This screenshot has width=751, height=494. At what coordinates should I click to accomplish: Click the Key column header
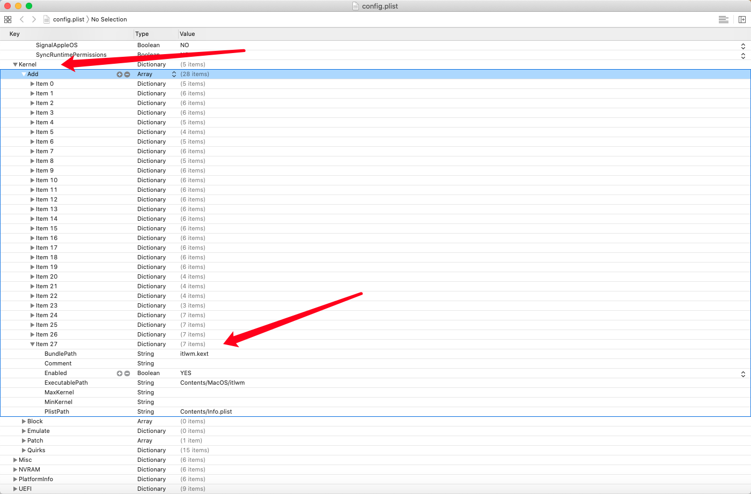coord(14,34)
